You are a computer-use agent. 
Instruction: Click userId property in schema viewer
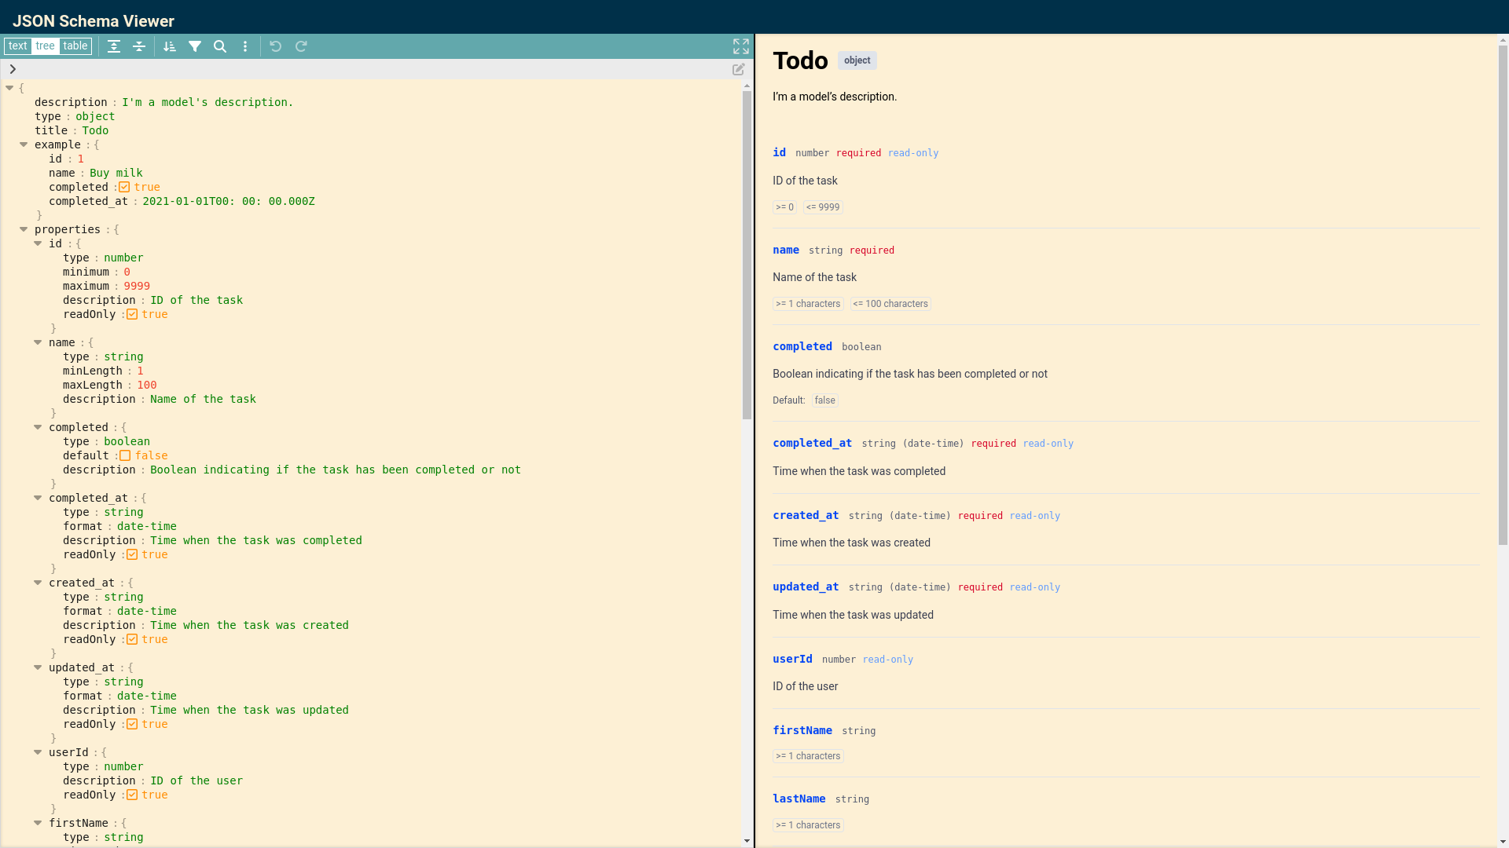[x=792, y=659]
